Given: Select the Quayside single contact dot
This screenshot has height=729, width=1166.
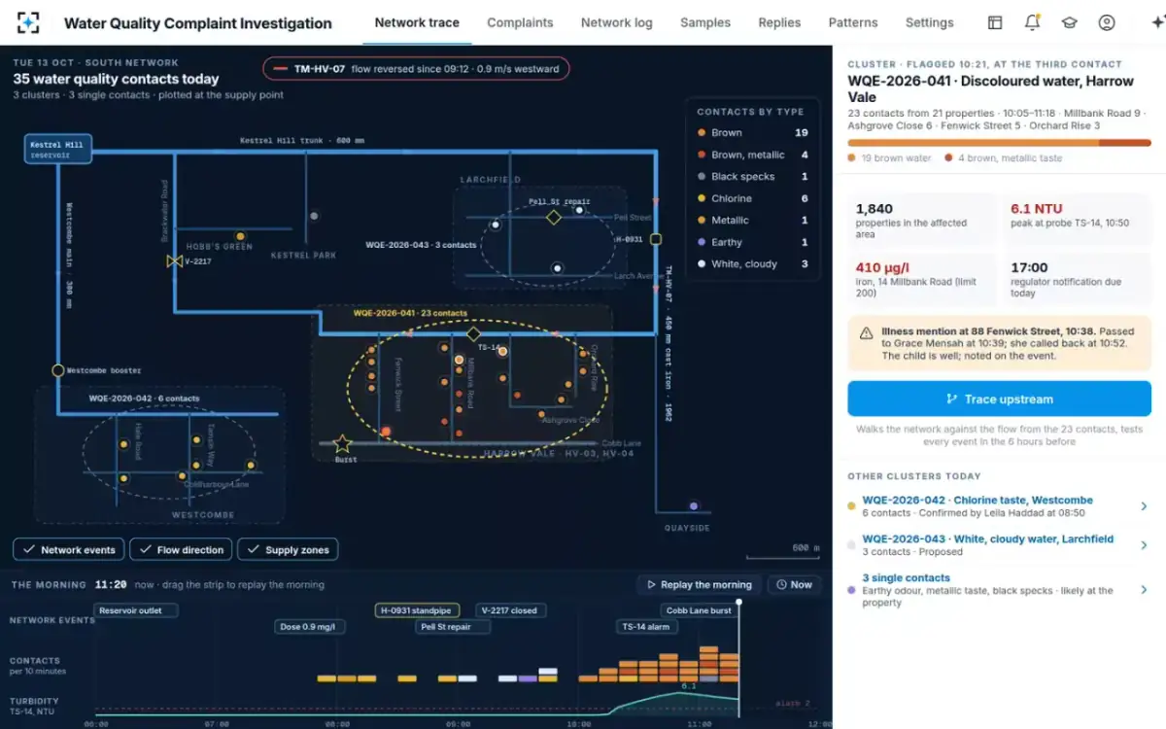Looking at the screenshot, I should point(693,506).
